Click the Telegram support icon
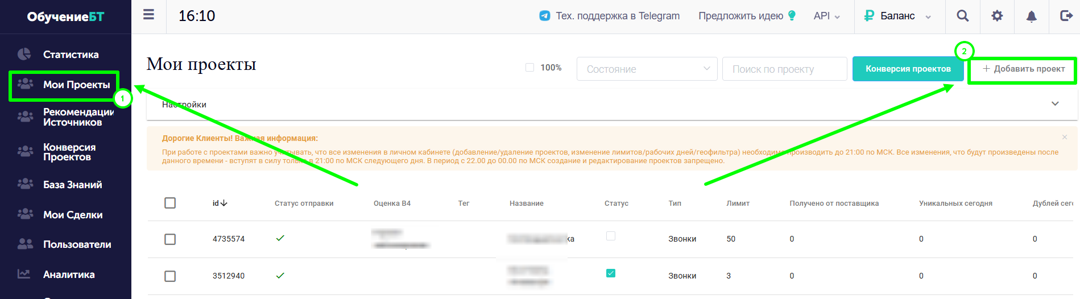Viewport: 1080px width, 299px height. (545, 16)
